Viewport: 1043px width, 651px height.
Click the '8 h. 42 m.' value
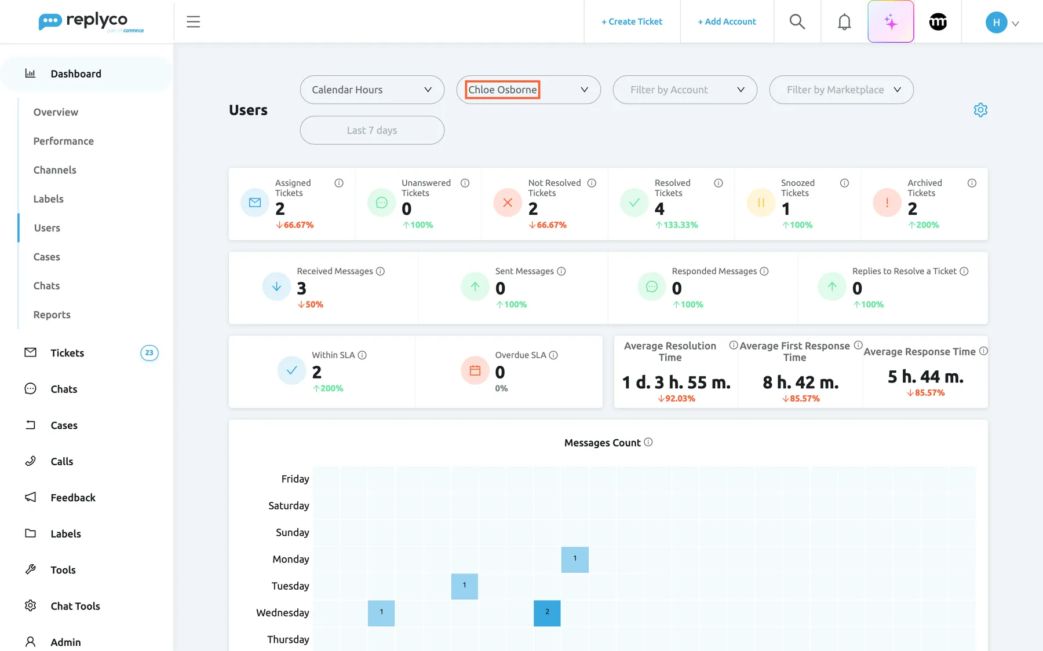coord(801,382)
